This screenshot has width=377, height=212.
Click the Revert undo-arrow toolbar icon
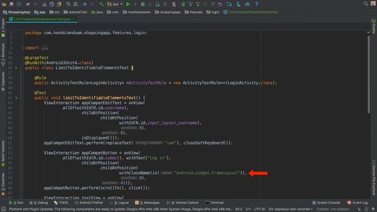[220, 4]
